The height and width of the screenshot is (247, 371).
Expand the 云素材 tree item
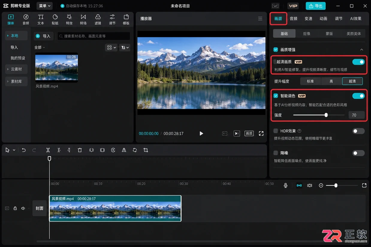(16, 69)
